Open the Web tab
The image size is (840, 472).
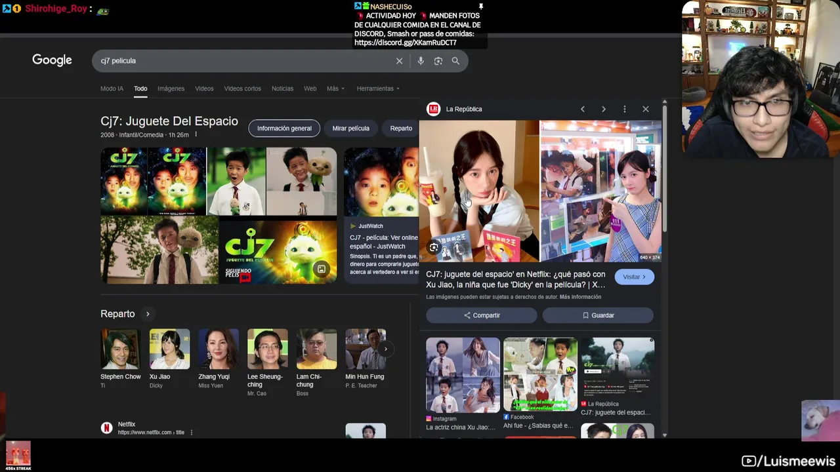click(x=310, y=88)
